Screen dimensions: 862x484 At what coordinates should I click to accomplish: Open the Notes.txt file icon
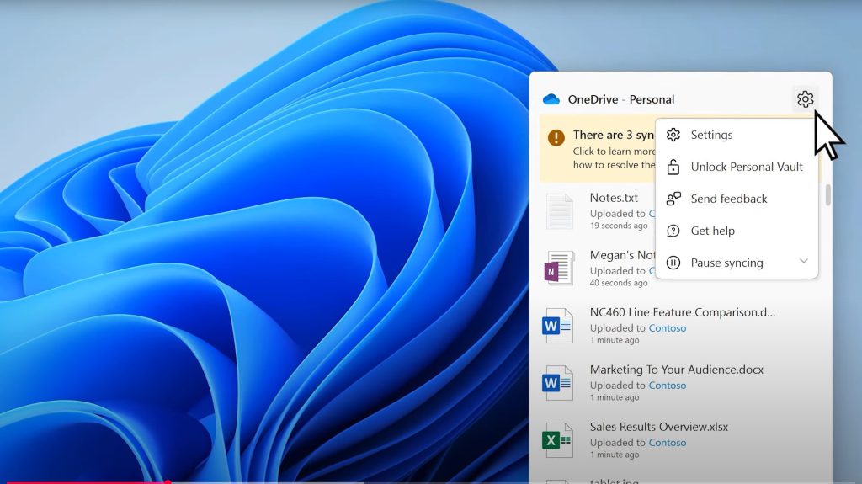(x=559, y=210)
